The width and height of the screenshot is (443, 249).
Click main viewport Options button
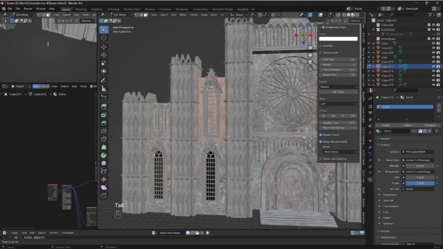point(356,21)
